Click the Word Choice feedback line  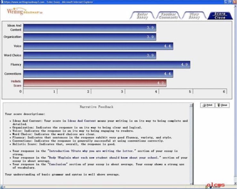[54, 134]
